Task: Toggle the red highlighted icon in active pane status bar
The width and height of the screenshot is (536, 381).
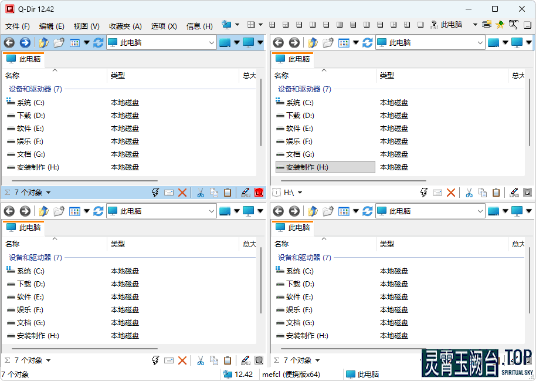Action: [x=259, y=193]
